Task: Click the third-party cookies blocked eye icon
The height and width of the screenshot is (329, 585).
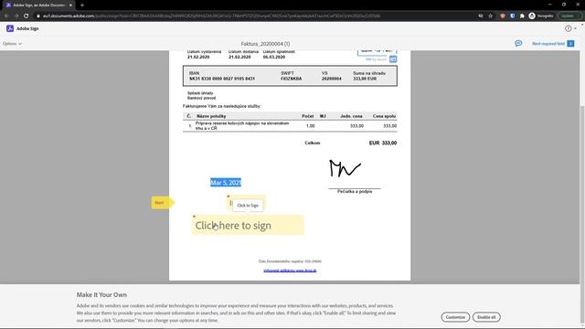Action: [x=481, y=16]
